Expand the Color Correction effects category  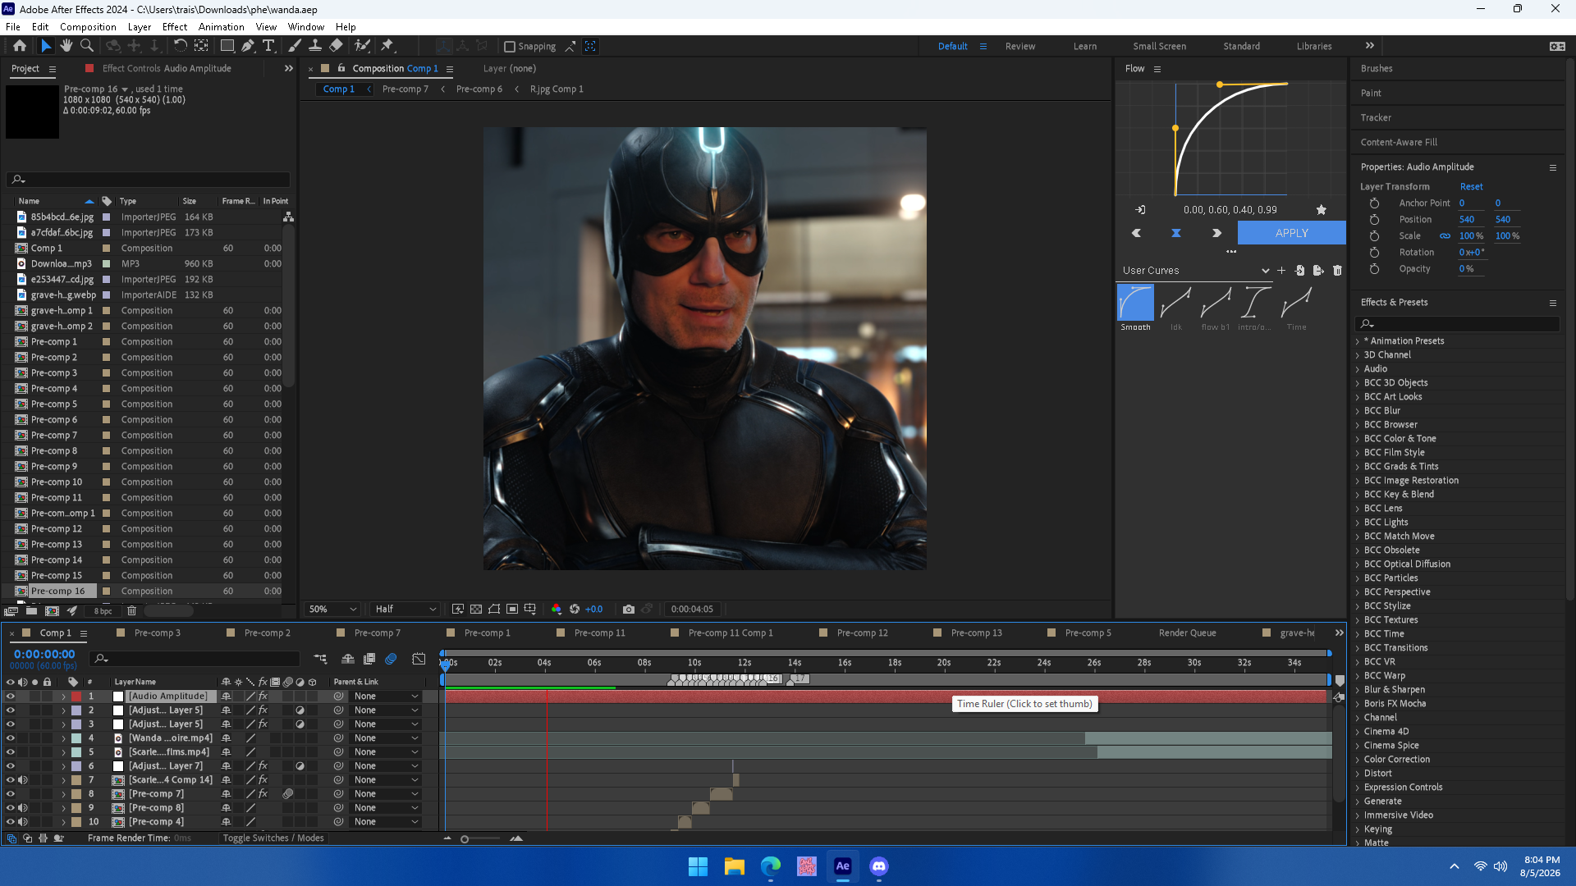[1358, 760]
